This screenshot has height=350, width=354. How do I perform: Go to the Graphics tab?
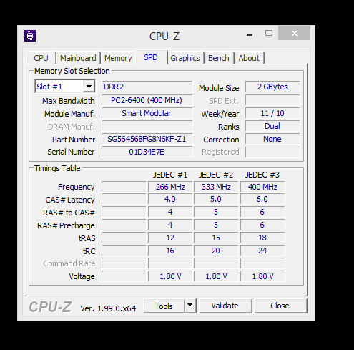[x=185, y=58]
